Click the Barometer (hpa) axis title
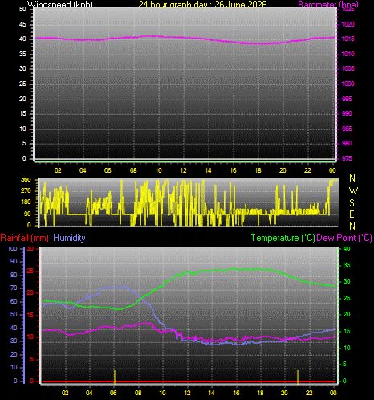Viewport: 374px width, 400px height. click(328, 5)
